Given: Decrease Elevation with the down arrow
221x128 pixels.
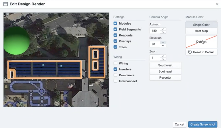Looking at the screenshot, I should 163,46.
